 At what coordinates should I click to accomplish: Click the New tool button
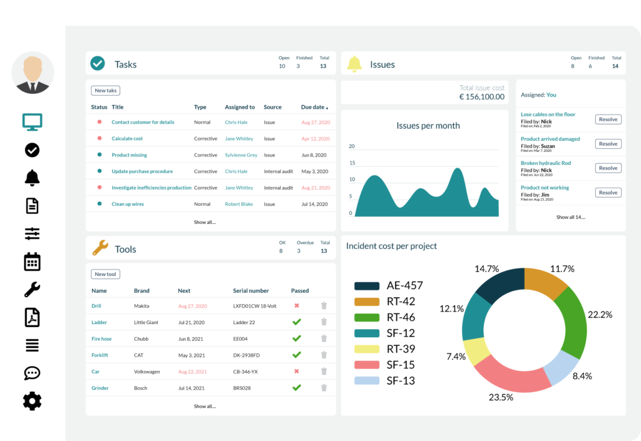105,274
